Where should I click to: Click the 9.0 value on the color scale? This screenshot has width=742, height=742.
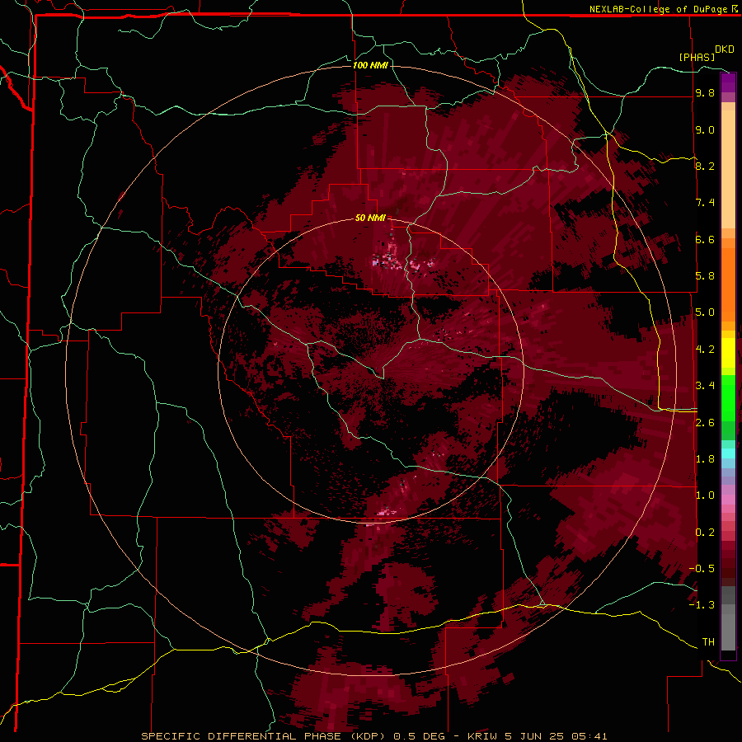pyautogui.click(x=705, y=129)
